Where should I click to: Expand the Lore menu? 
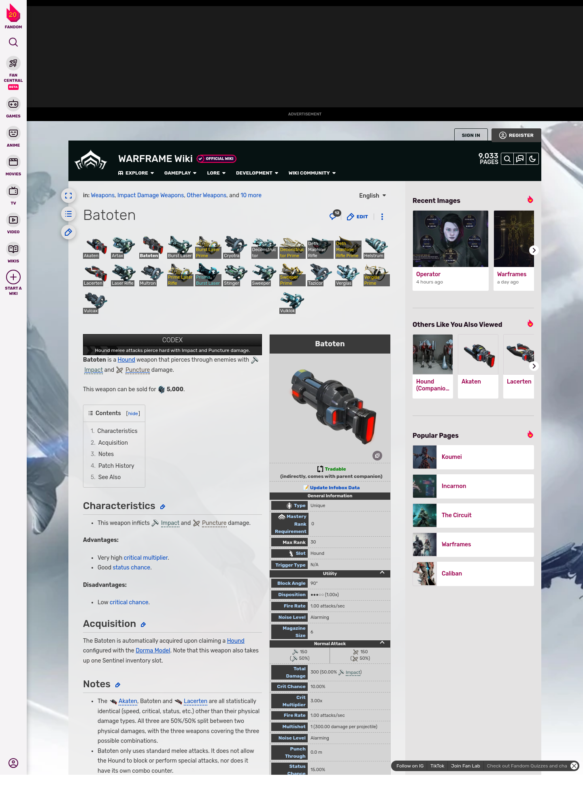click(216, 173)
